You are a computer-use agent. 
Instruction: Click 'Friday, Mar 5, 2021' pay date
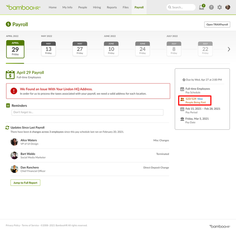(197, 119)
